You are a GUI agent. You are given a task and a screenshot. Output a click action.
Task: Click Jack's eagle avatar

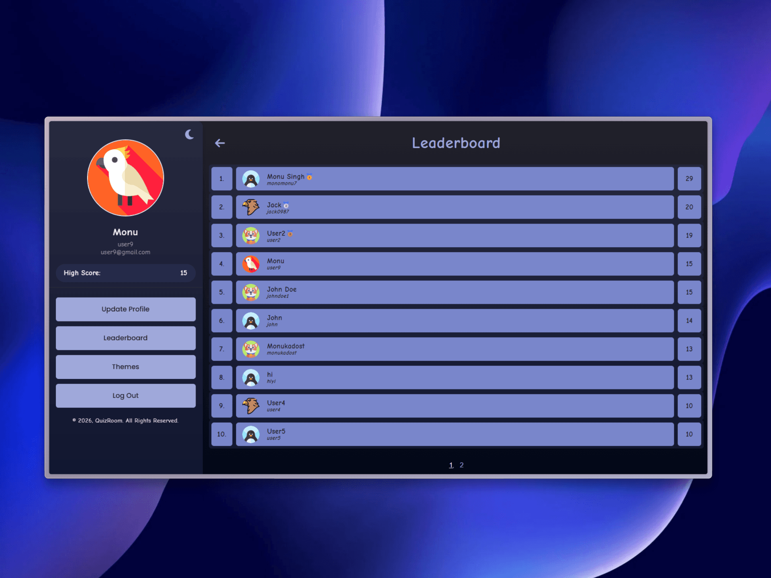click(251, 207)
